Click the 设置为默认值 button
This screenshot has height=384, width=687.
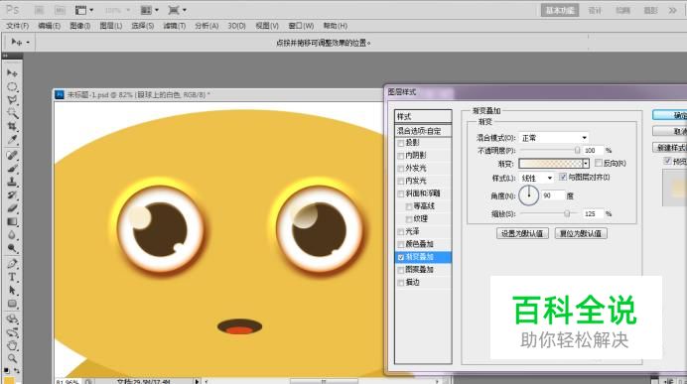click(522, 233)
